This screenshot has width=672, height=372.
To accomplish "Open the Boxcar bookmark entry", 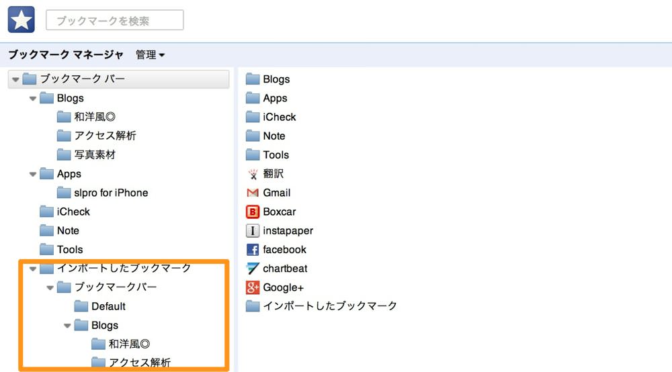I will pyautogui.click(x=280, y=212).
